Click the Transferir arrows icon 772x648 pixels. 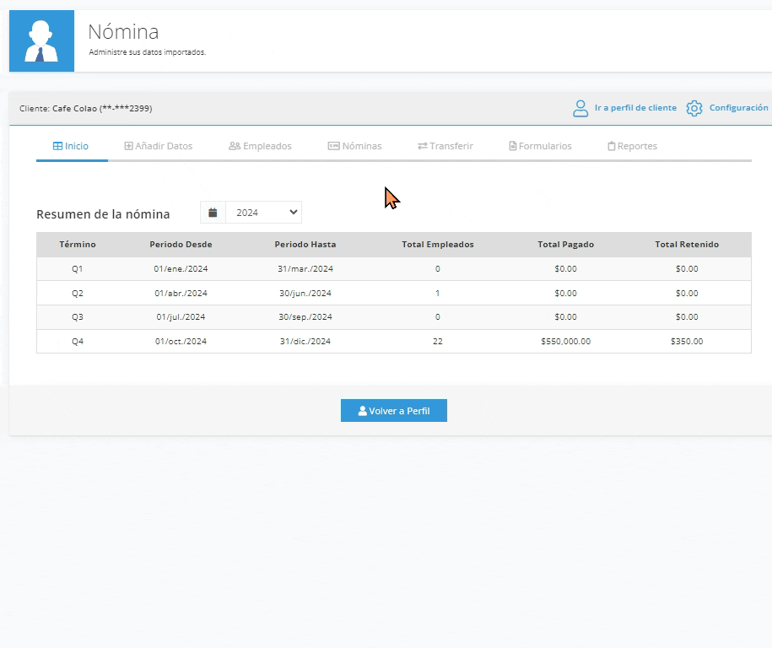[423, 146]
